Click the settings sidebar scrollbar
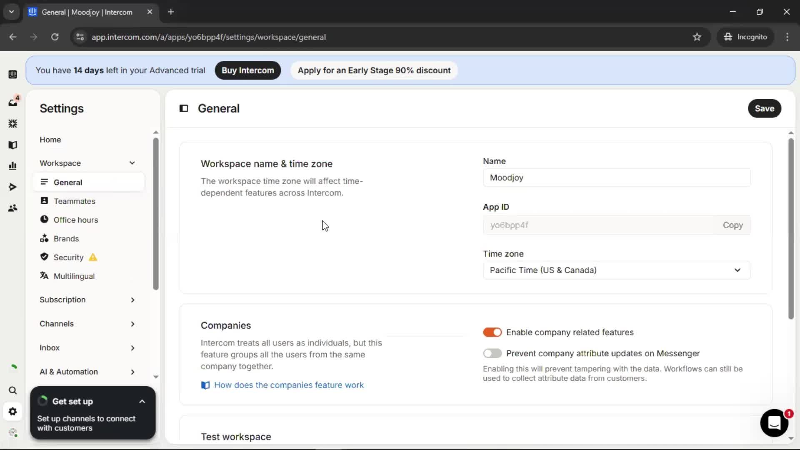The width and height of the screenshot is (800, 450). pyautogui.click(x=156, y=214)
